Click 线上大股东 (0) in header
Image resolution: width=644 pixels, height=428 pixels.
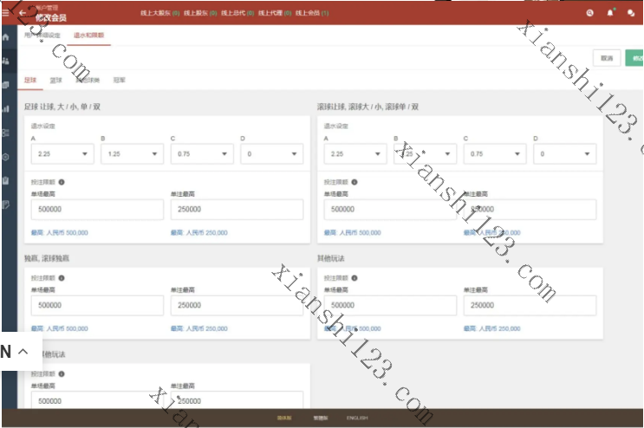[160, 13]
